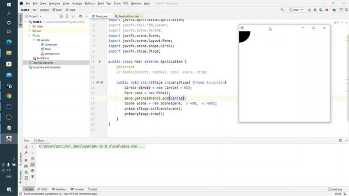This screenshot has height=196, width=349.
Task: Open Run panel settings gear
Action: point(340,140)
